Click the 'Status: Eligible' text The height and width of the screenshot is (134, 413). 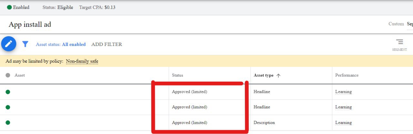click(x=58, y=7)
